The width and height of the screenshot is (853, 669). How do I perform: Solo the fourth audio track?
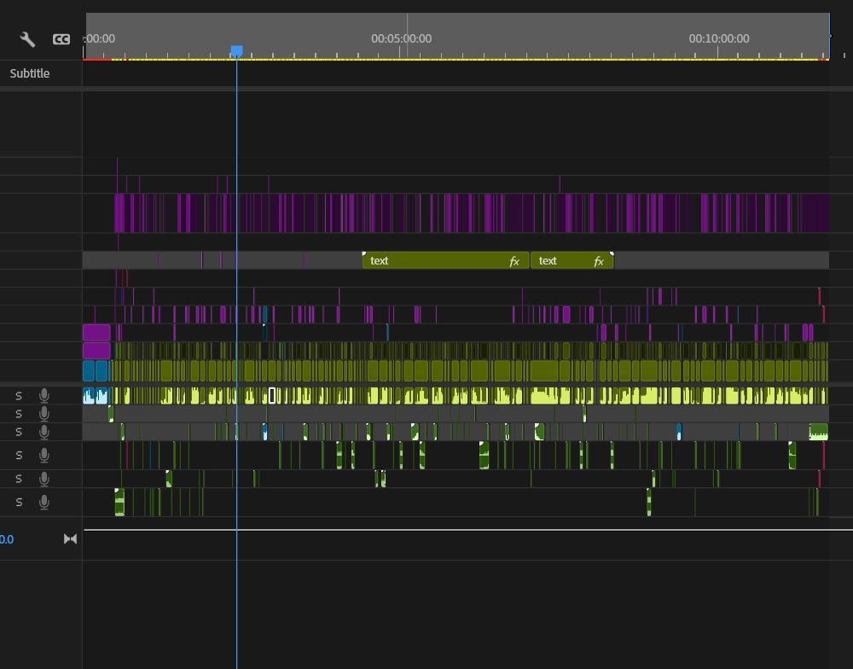pyautogui.click(x=19, y=455)
